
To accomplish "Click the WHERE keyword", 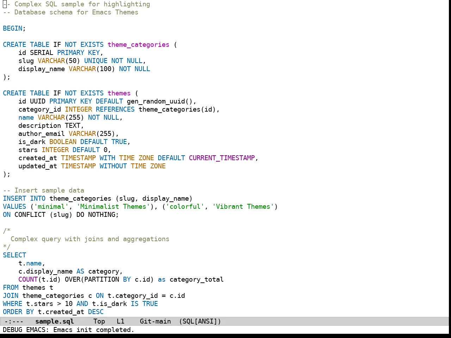I will point(12,303).
